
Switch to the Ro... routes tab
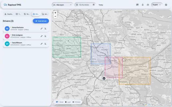point(27,14)
